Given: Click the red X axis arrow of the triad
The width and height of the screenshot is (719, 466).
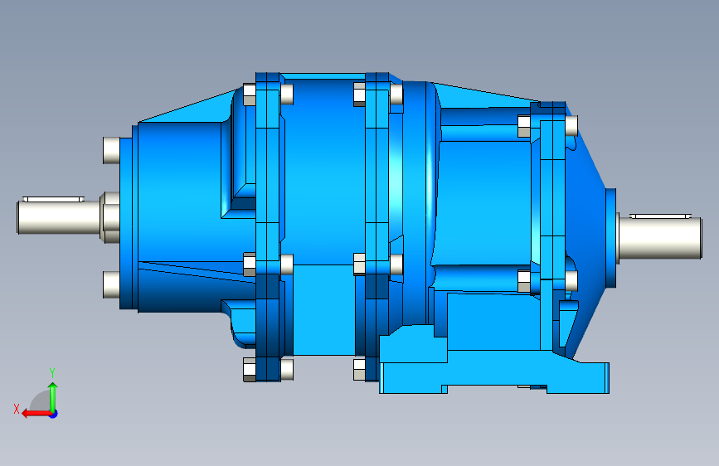Looking at the screenshot, I should pyautogui.click(x=36, y=414).
